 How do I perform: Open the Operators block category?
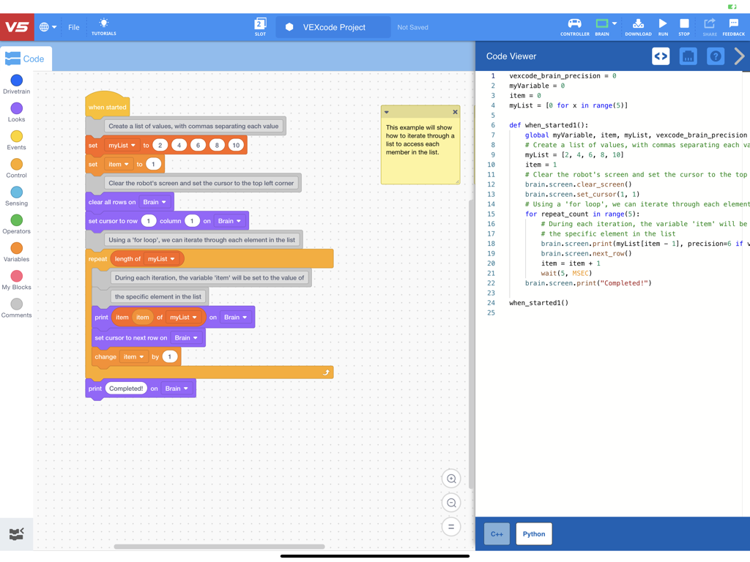pos(16,221)
